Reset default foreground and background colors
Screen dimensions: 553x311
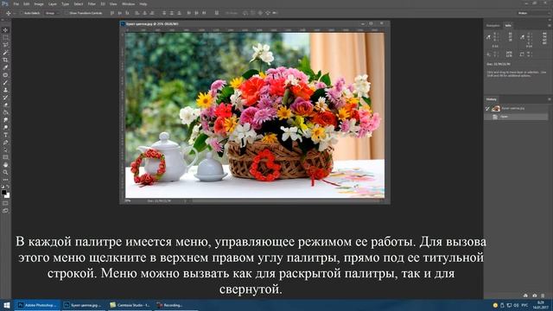[x=3, y=187]
